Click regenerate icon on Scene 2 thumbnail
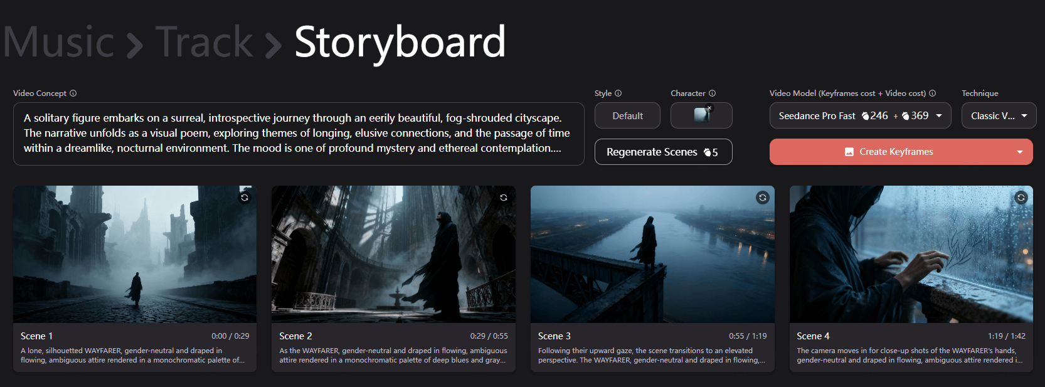The width and height of the screenshot is (1045, 387). pos(503,198)
